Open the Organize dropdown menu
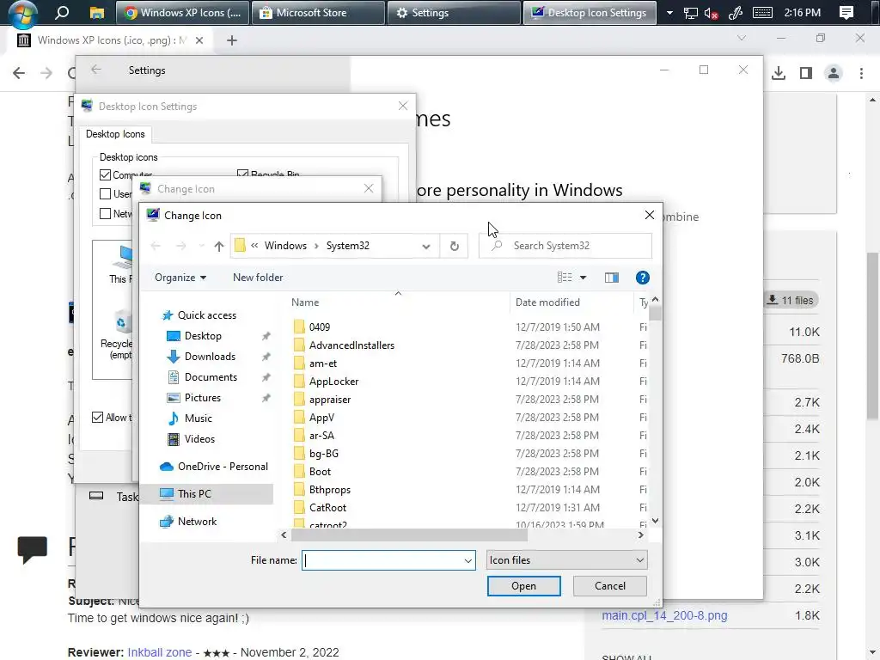 [180, 278]
